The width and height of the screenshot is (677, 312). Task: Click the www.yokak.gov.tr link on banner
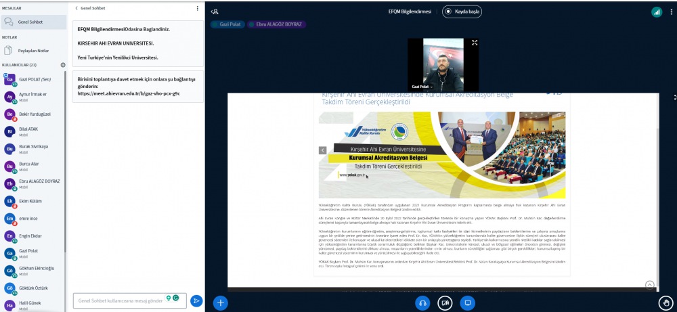[x=352, y=175]
